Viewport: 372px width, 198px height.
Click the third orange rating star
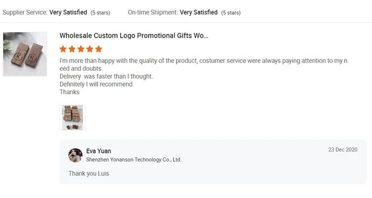(81, 49)
